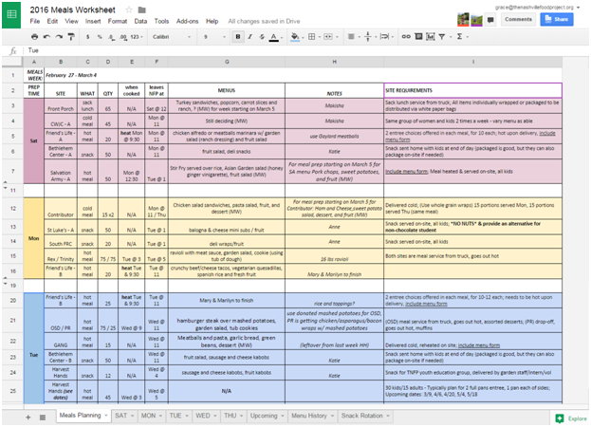This screenshot has width=591, height=427.
Task: Apply strikethrough formatting
Action: click(x=262, y=37)
